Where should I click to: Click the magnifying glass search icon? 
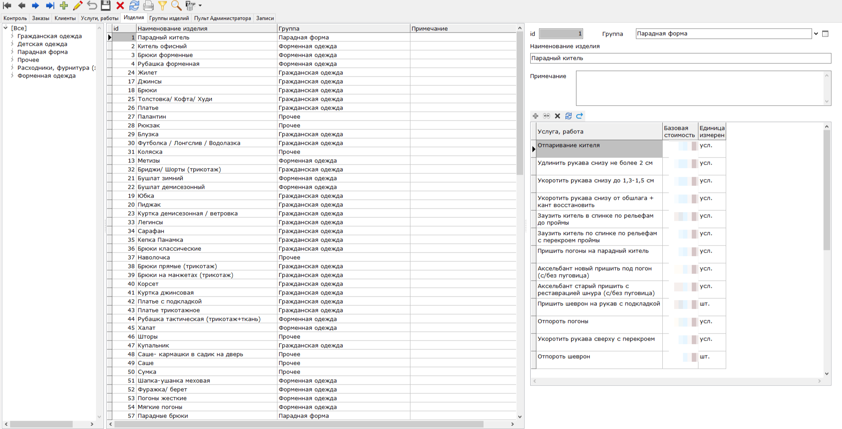pyautogui.click(x=176, y=6)
